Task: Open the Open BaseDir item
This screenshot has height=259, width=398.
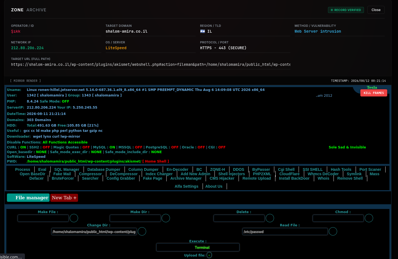Action: point(32,174)
